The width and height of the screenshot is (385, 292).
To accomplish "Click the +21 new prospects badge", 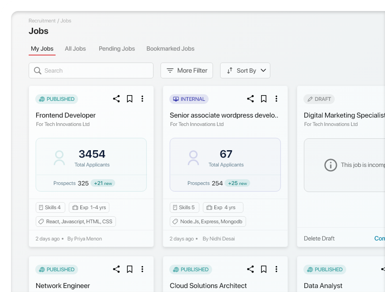I will (103, 183).
